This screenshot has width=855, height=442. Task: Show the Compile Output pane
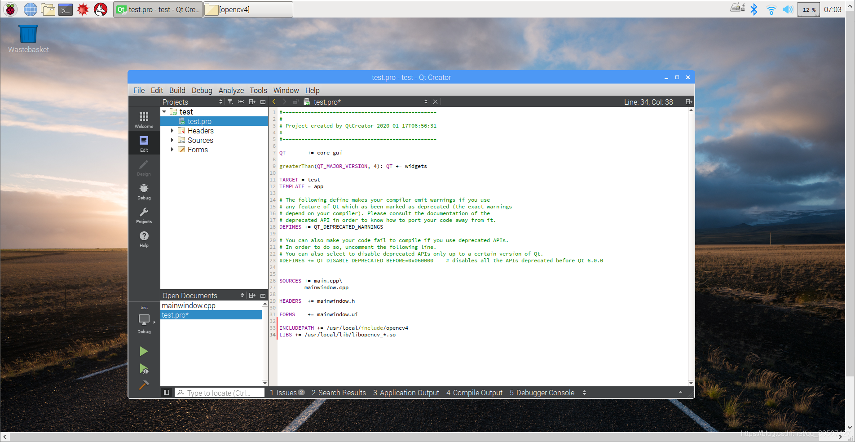pos(475,393)
